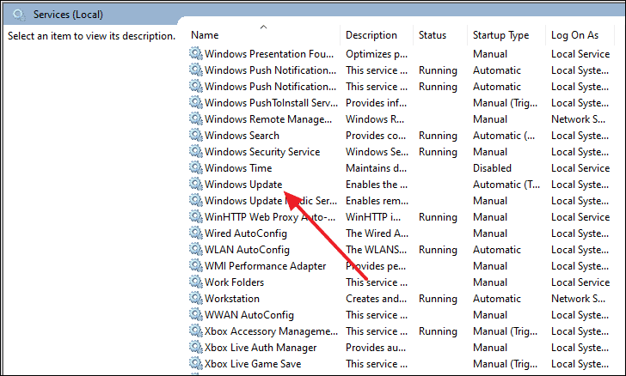Select Xbox Live Game Save service name

coord(253,364)
